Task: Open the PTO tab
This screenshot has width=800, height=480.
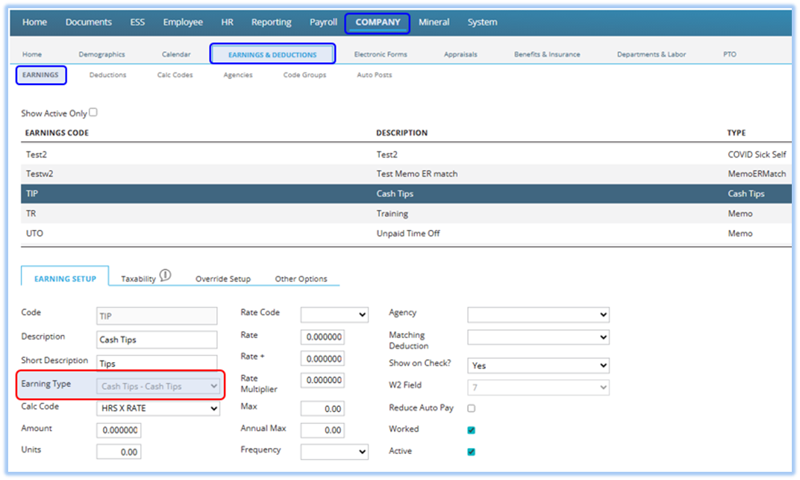Action: [x=730, y=54]
